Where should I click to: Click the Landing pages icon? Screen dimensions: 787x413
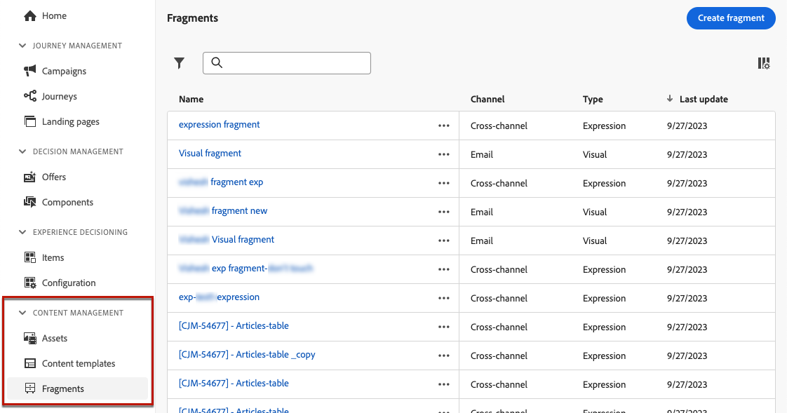point(30,121)
